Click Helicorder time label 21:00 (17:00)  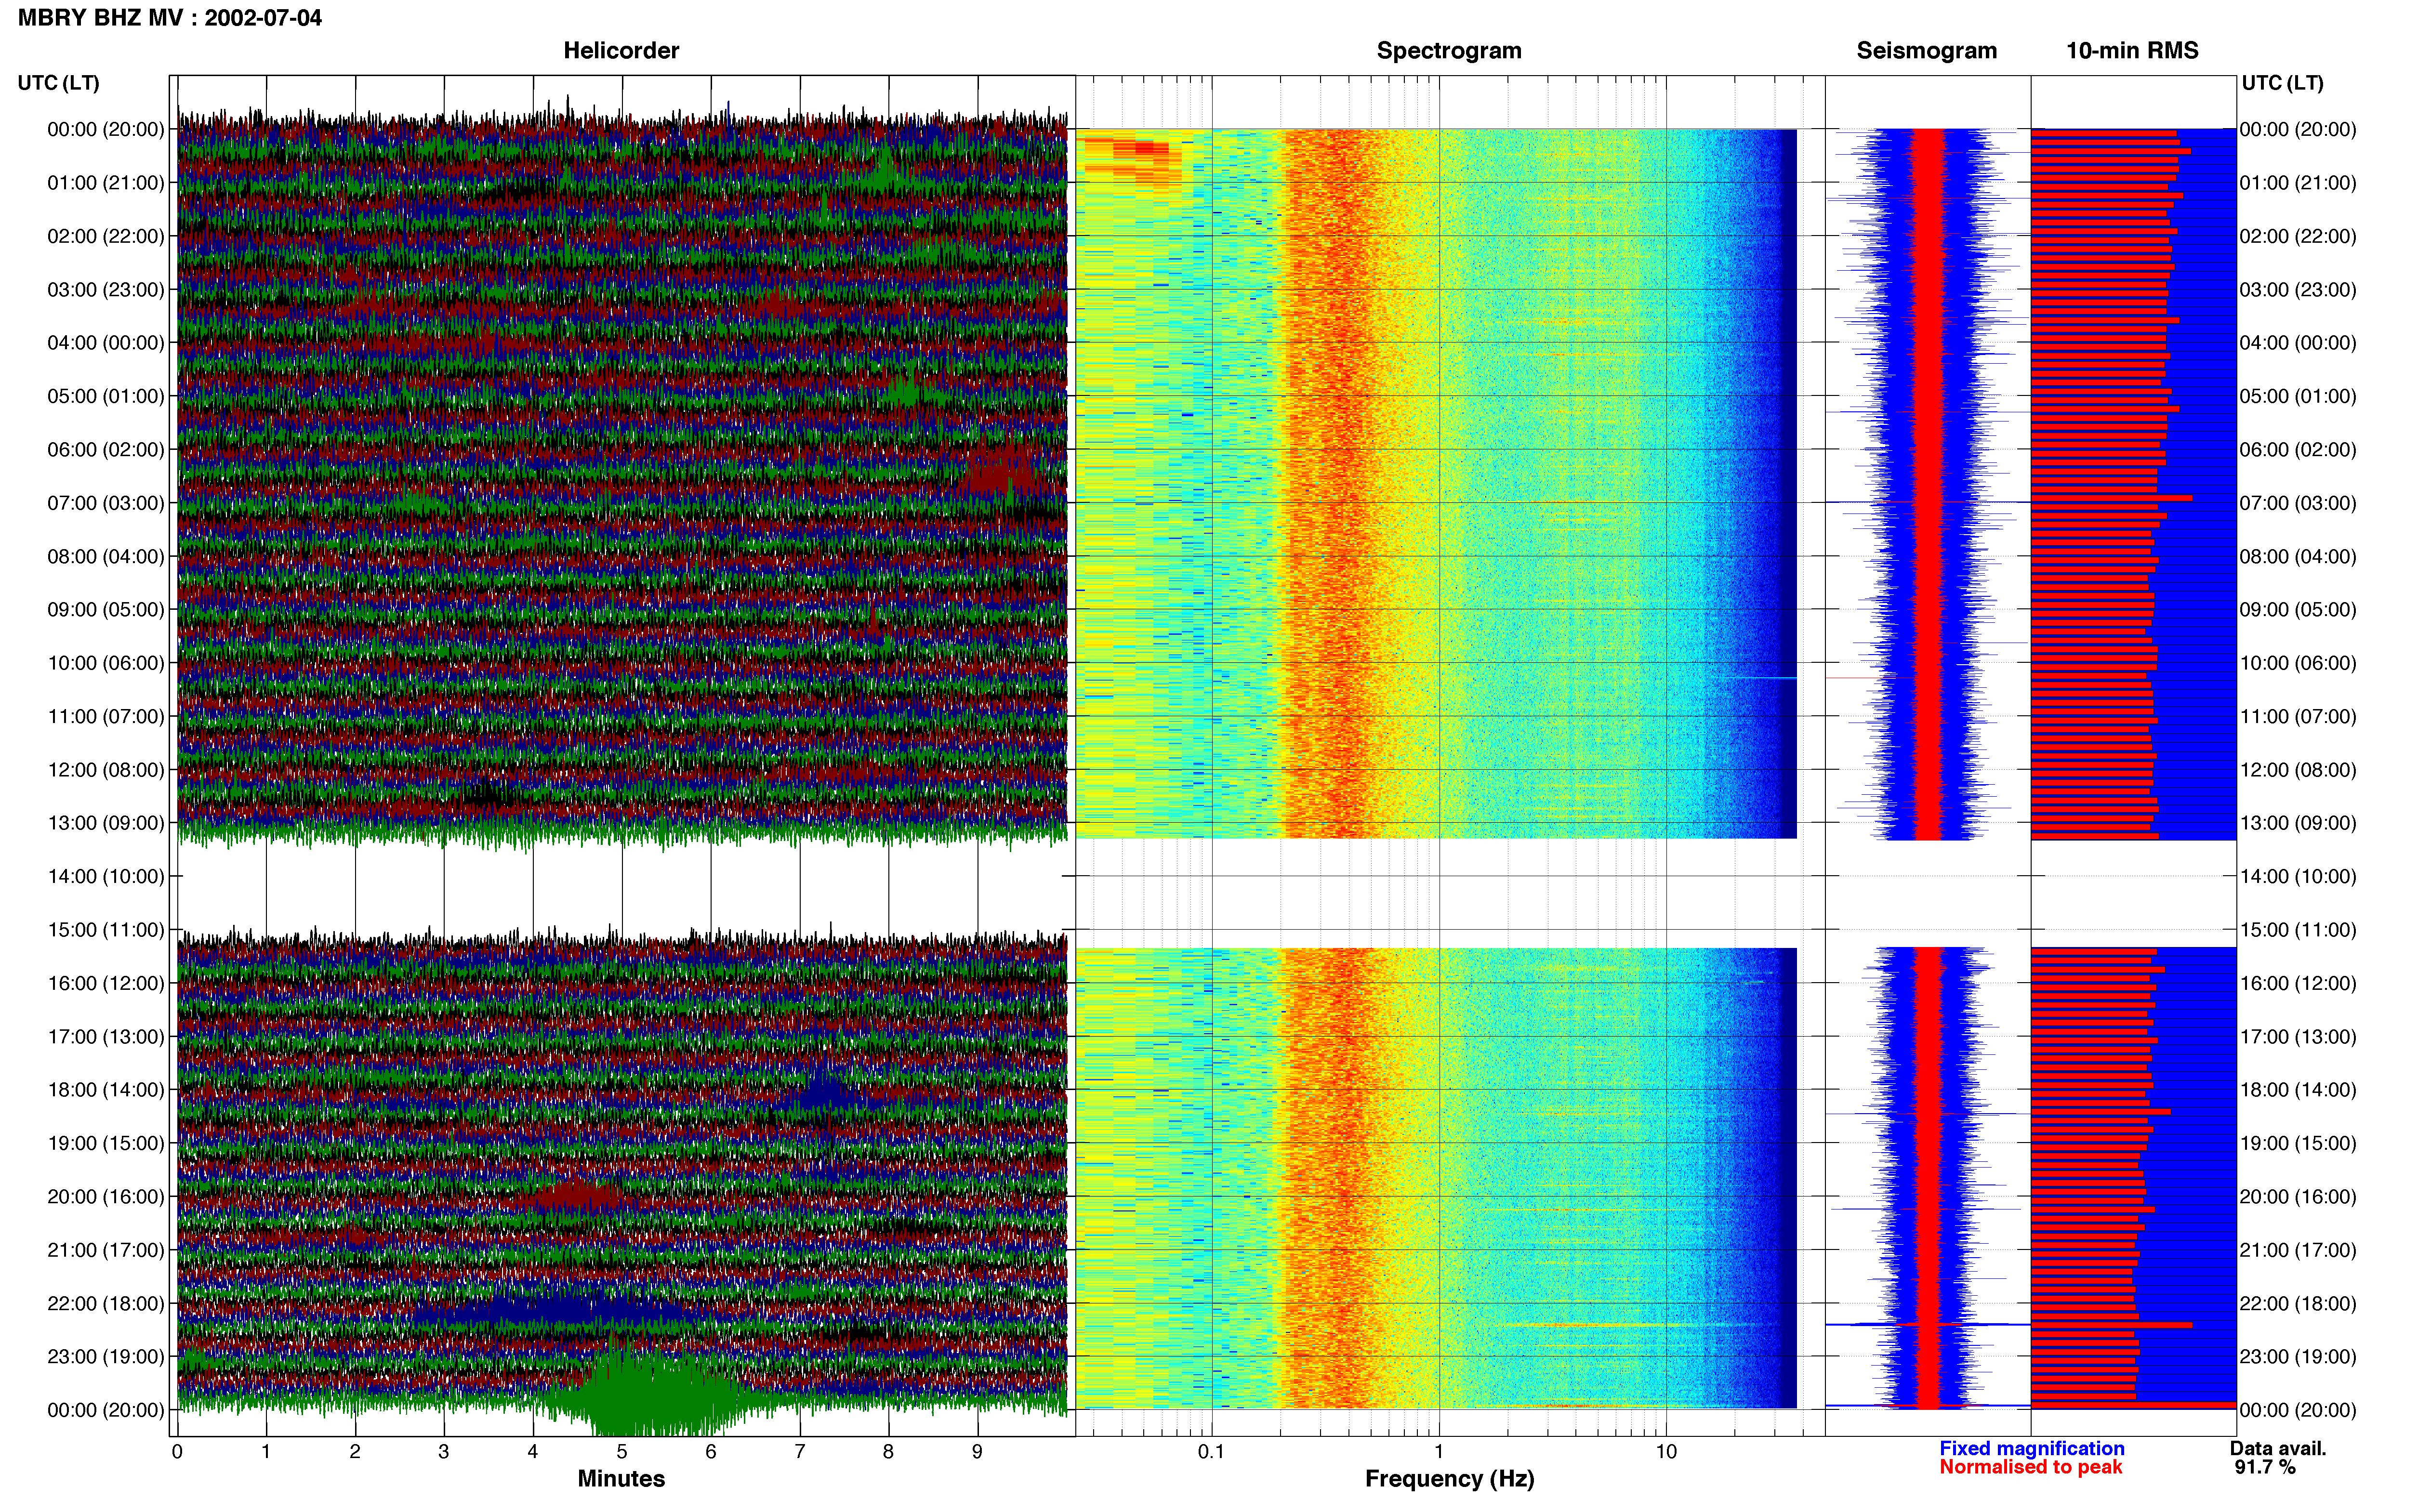coord(106,1251)
